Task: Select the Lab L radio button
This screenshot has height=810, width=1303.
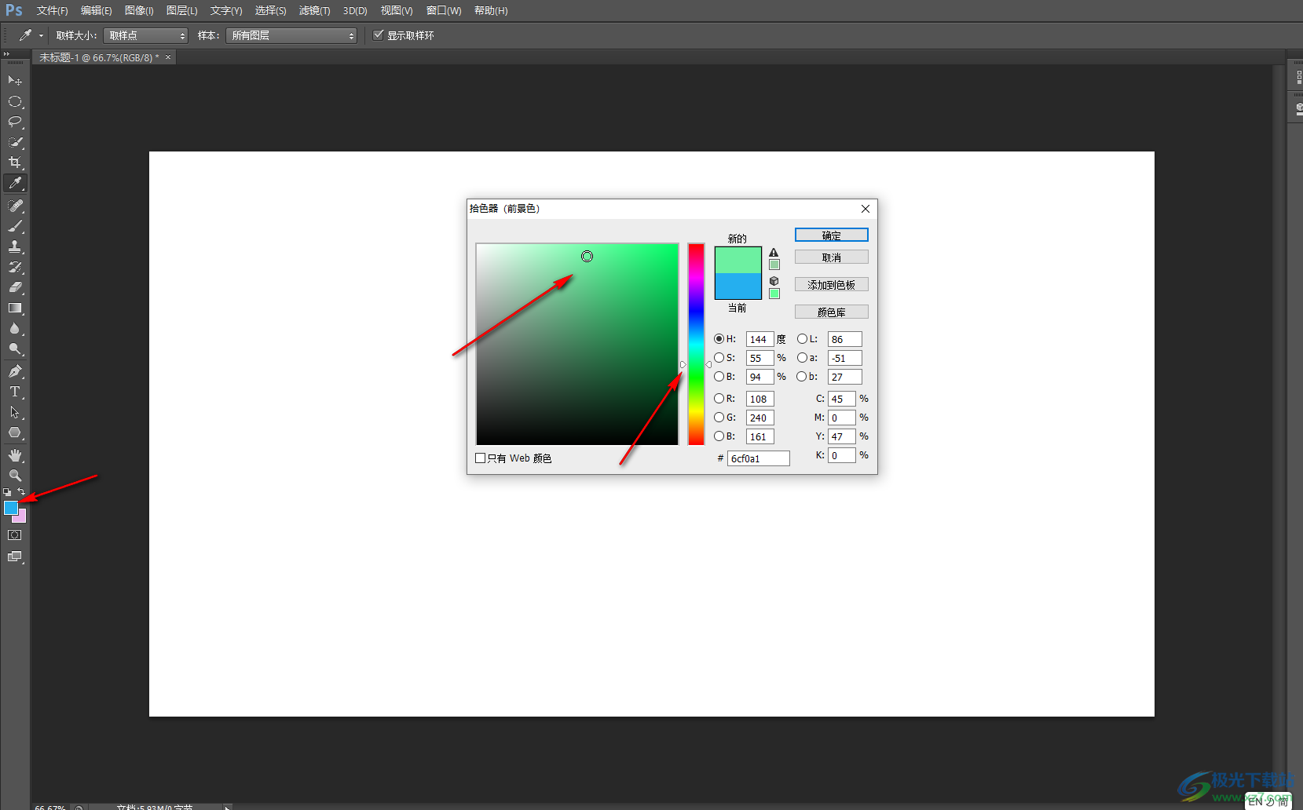Action: pos(802,339)
